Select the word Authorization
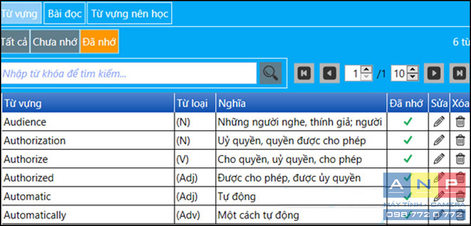The height and width of the screenshot is (226, 471). pos(35,141)
